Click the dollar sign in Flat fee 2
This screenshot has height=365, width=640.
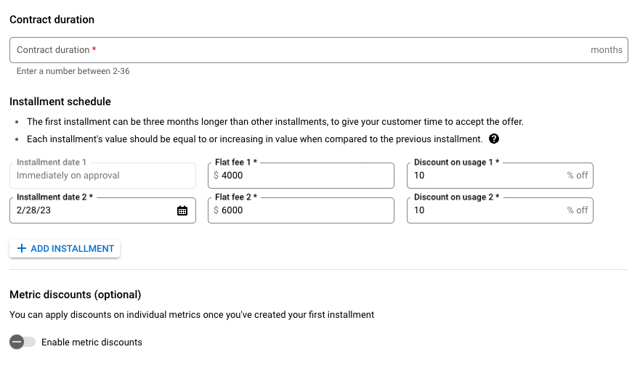[216, 210]
